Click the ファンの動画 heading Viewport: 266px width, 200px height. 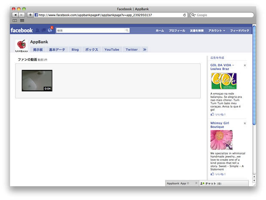tap(27, 59)
